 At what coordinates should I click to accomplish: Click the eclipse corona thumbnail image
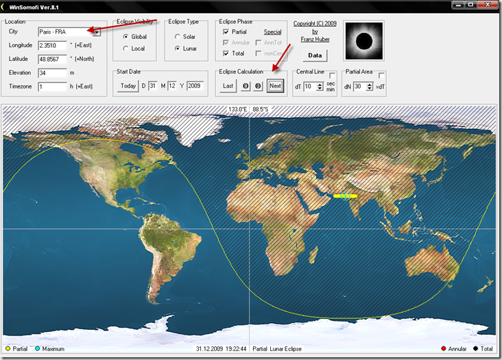click(364, 41)
